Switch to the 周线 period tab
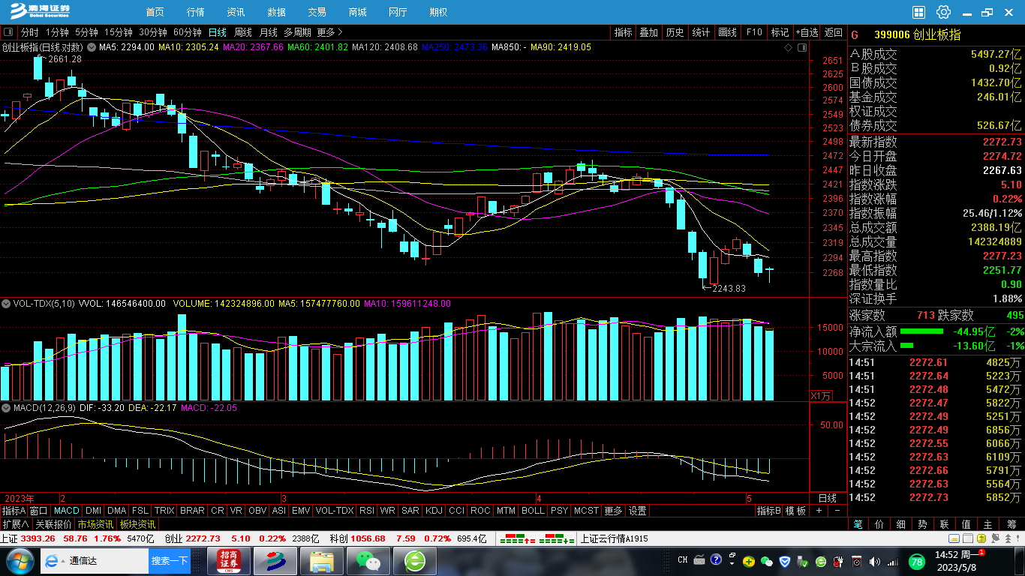This screenshot has height=576, width=1025. [x=243, y=32]
